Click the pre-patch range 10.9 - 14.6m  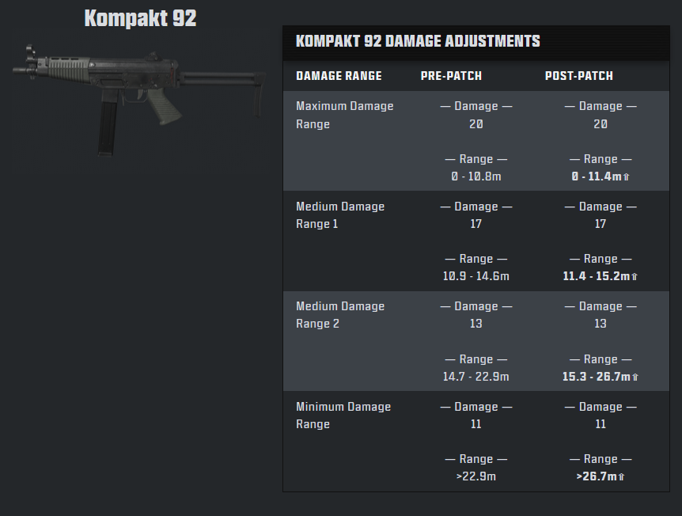pos(476,276)
